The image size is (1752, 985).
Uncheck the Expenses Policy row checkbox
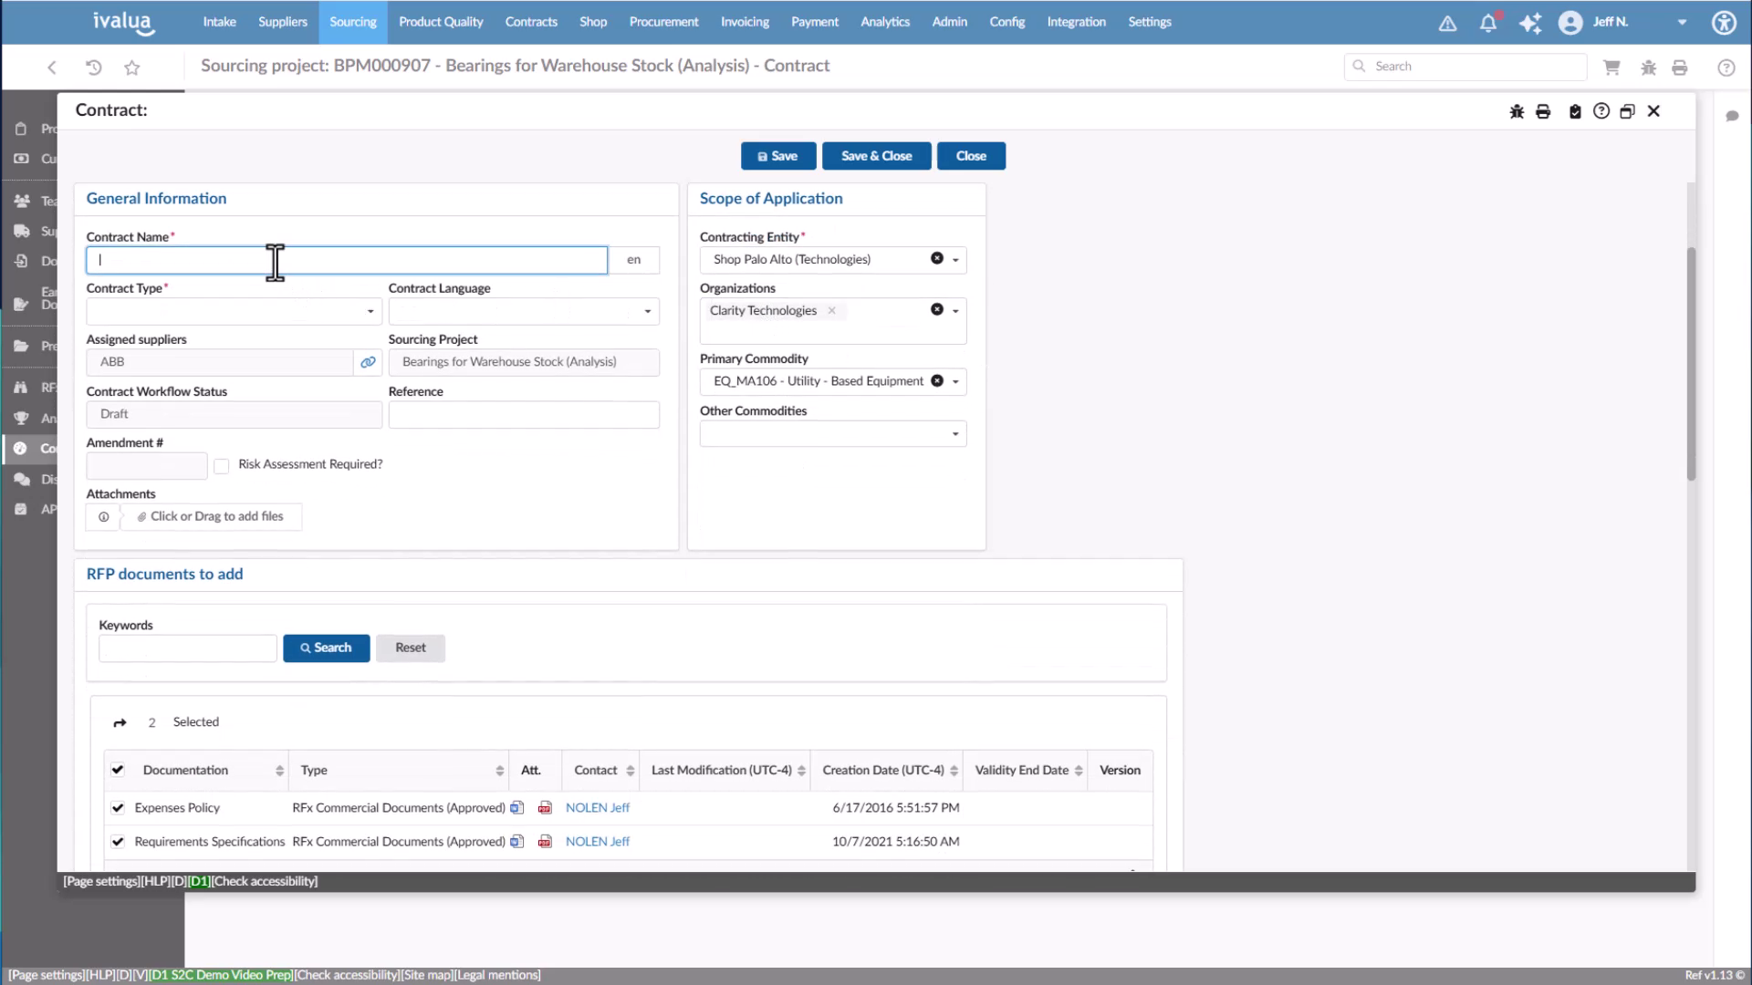coord(118,807)
